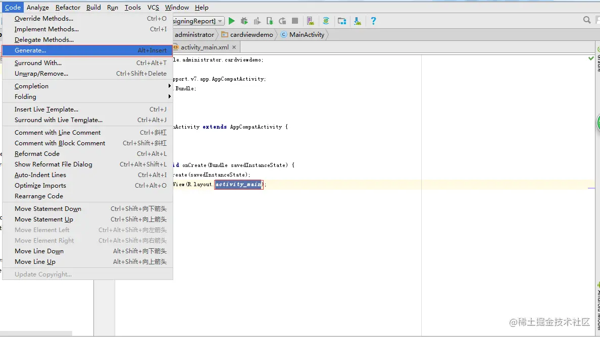
Task: Click the gray Stop square icon
Action: [295, 21]
